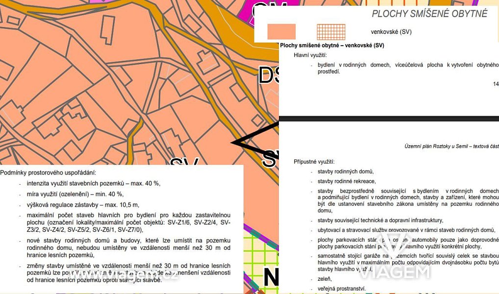Click the solid orange SV legend swatch
499x294 pixels.
point(281,31)
